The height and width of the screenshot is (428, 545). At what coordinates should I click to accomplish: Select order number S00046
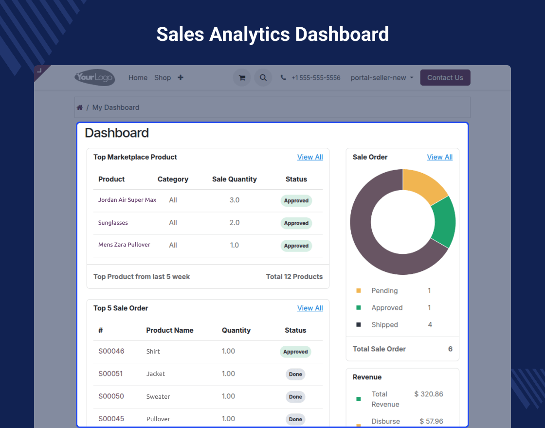coord(111,351)
